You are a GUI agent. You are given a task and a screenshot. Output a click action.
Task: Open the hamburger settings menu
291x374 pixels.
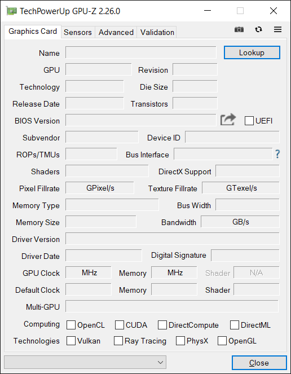tap(277, 29)
